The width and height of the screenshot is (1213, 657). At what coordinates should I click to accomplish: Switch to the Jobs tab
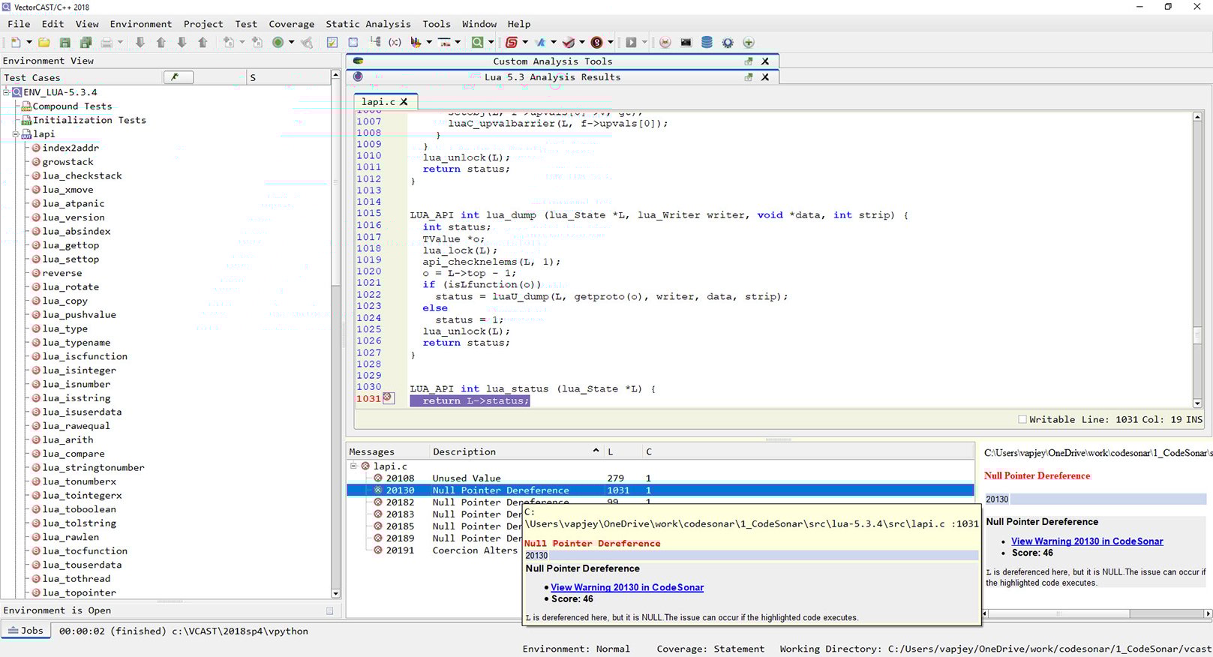point(26,631)
